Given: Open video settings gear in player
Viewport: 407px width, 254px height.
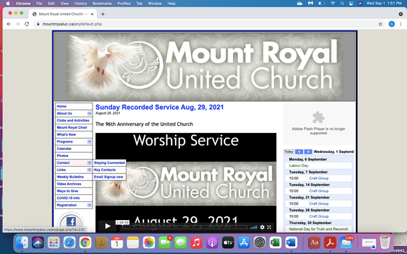Looking at the screenshot, I should [262, 227].
